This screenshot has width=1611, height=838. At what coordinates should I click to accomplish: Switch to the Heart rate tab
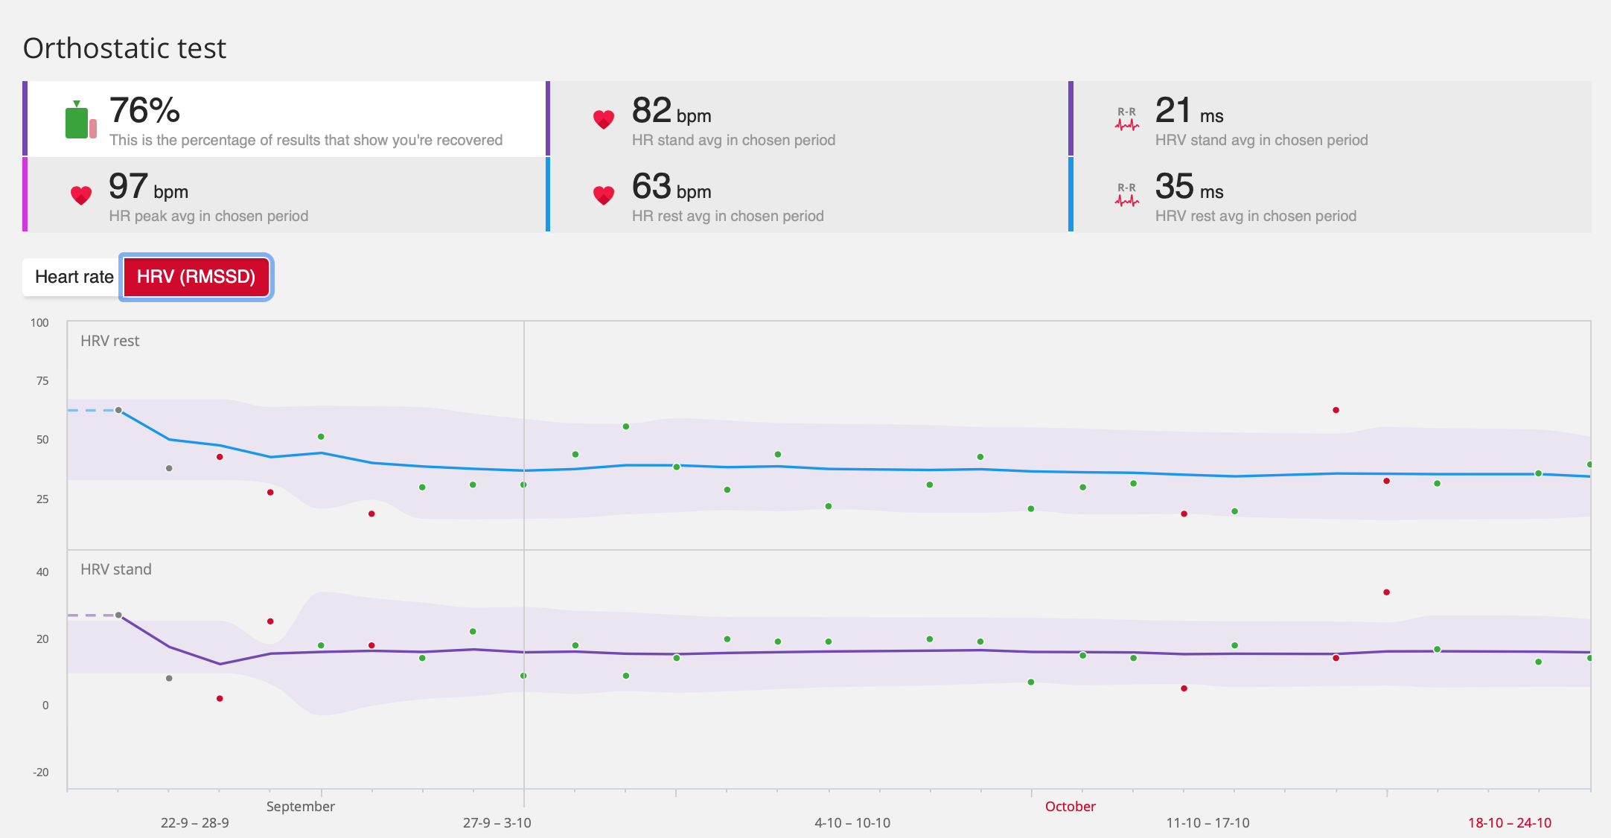[x=73, y=277]
